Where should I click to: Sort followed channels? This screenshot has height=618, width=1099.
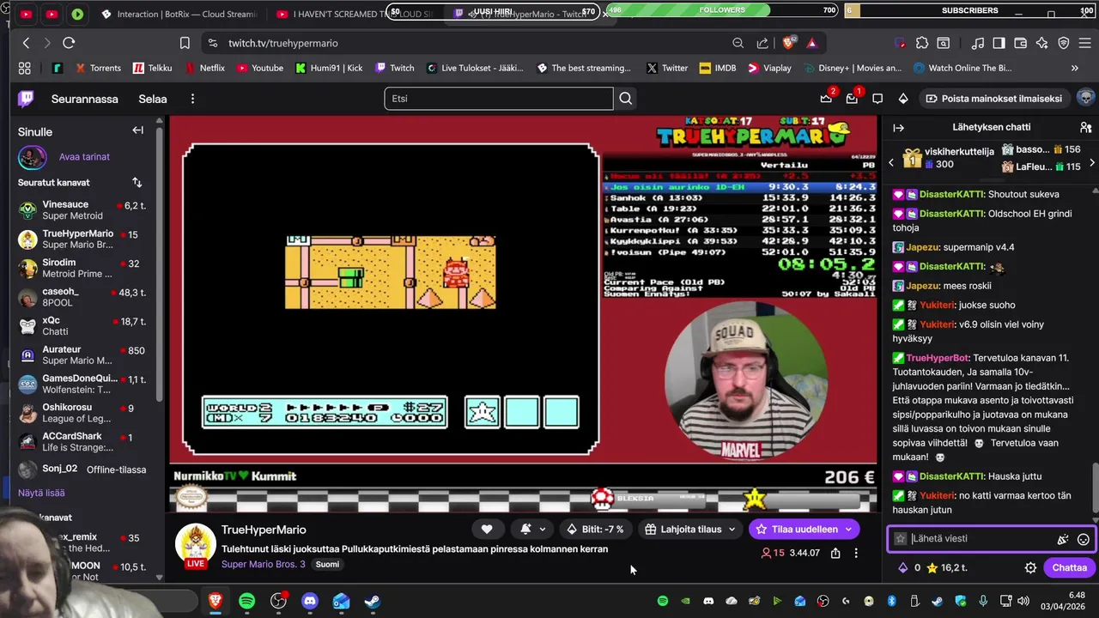(137, 182)
